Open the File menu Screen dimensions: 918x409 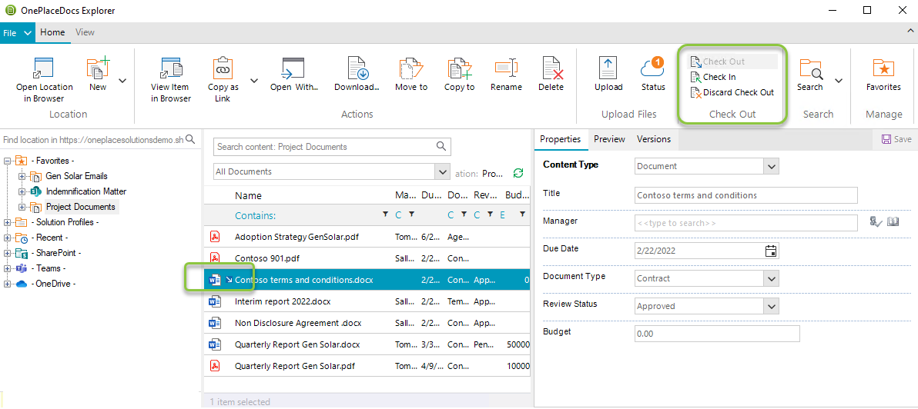(18, 33)
